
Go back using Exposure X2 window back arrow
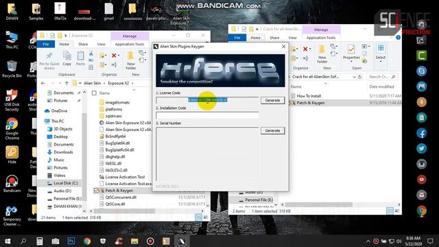[43, 83]
